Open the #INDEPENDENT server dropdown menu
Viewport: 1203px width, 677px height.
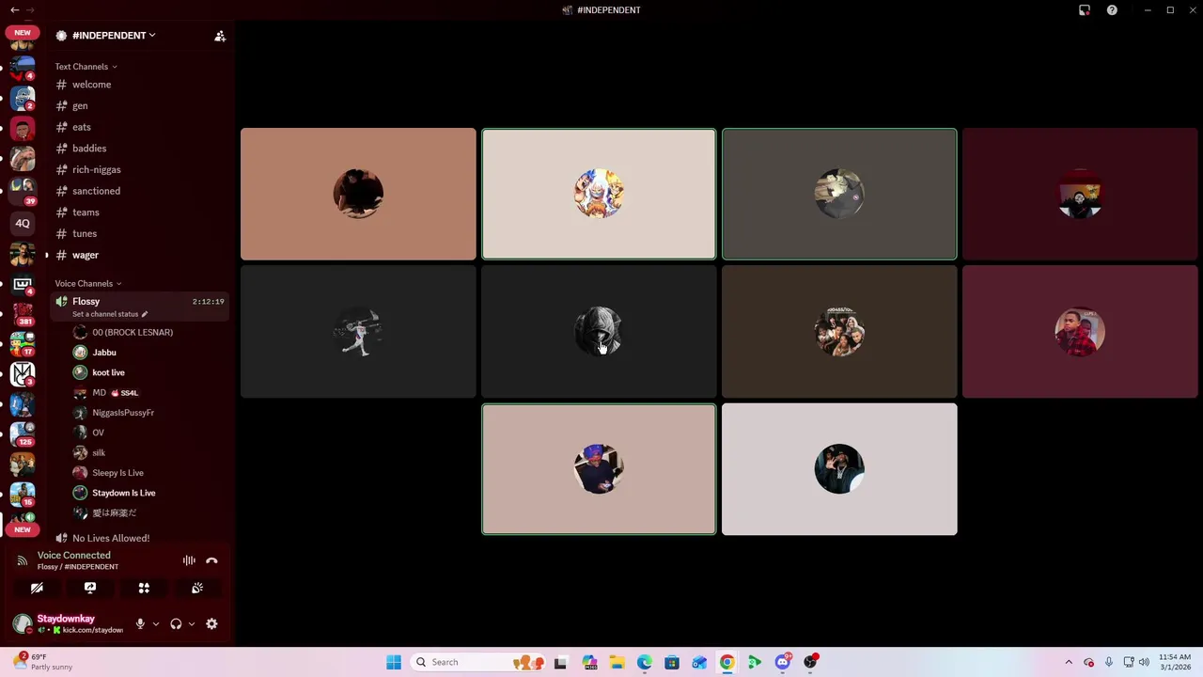pyautogui.click(x=114, y=36)
